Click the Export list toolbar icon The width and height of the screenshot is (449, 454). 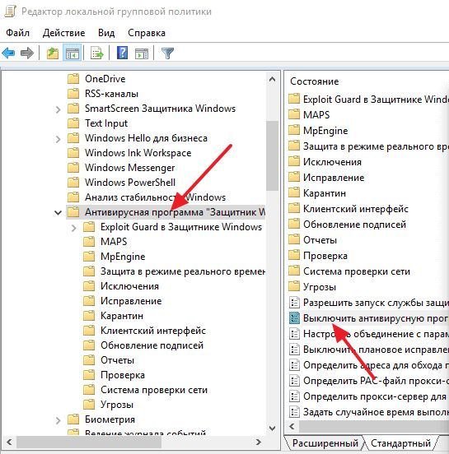96,53
